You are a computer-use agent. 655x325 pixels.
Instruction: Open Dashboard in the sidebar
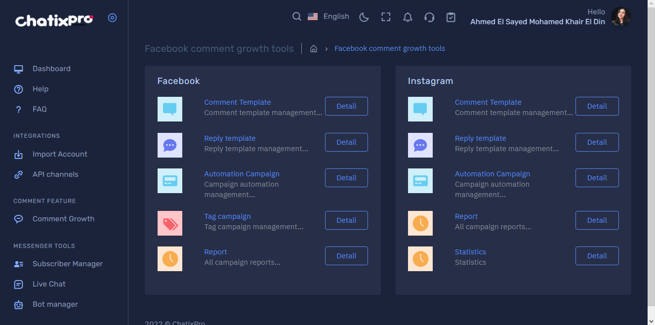(x=51, y=69)
